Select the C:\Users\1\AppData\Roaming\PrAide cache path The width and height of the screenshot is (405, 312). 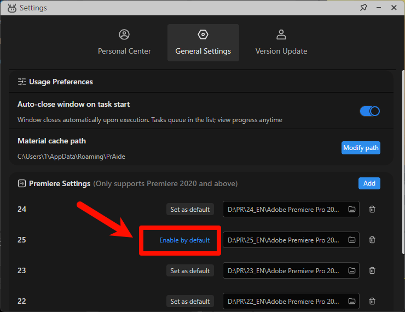[71, 157]
